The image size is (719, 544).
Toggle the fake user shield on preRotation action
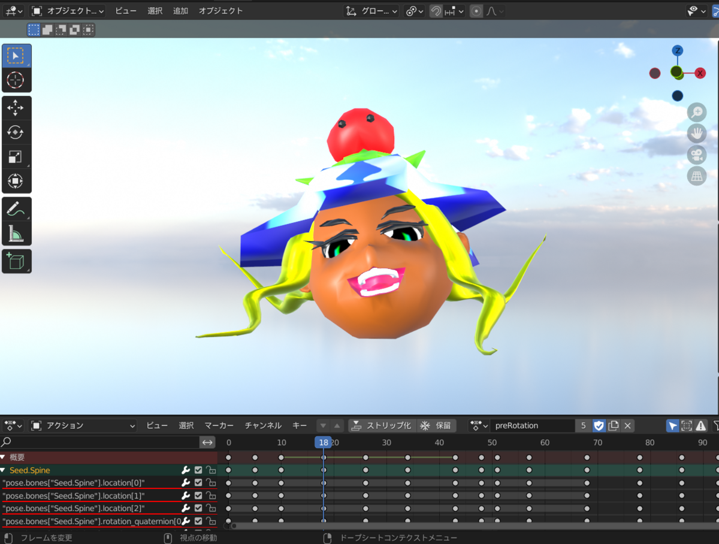pos(599,425)
